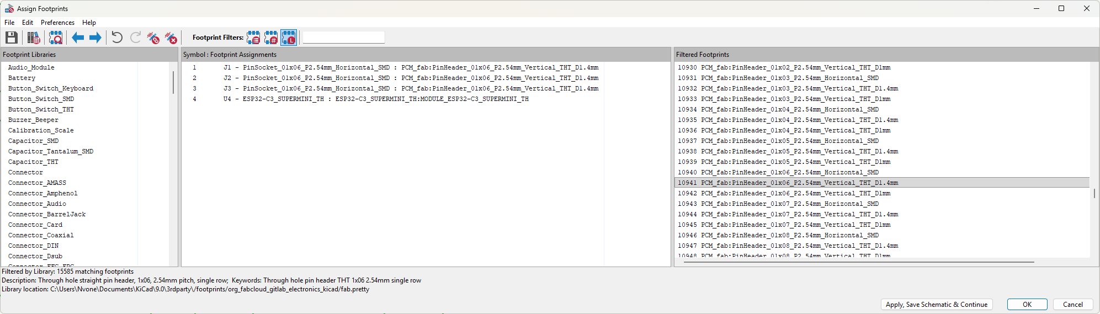Toggle filter footprints by pin count
This screenshot has height=314, width=1100.
coord(271,38)
